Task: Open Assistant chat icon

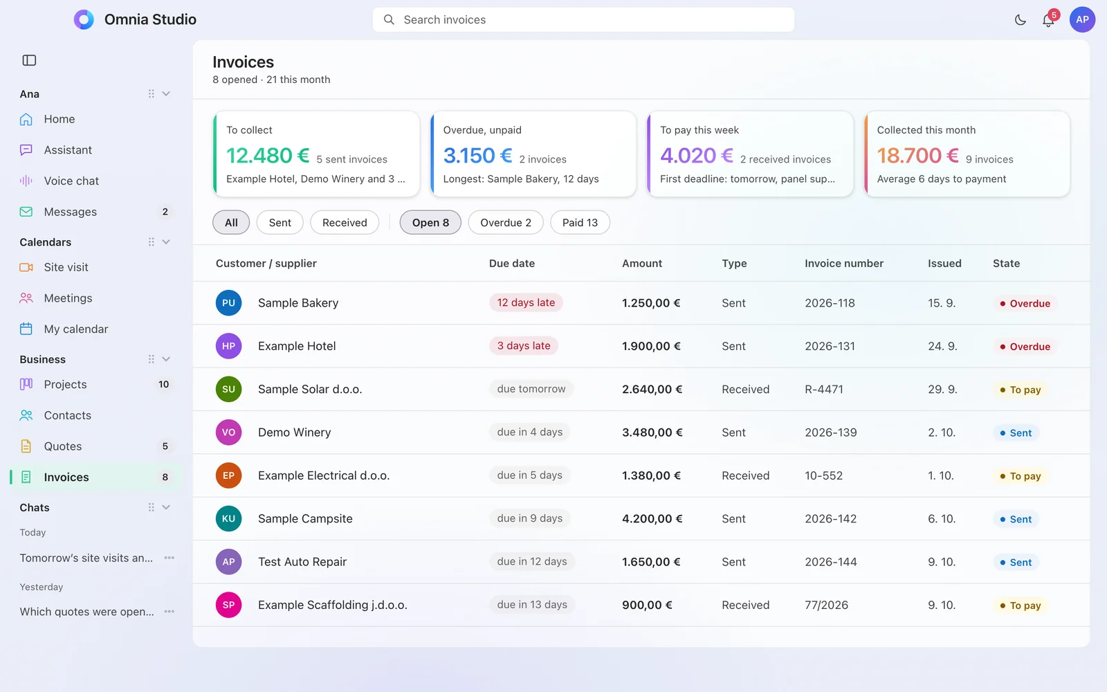Action: click(x=26, y=150)
